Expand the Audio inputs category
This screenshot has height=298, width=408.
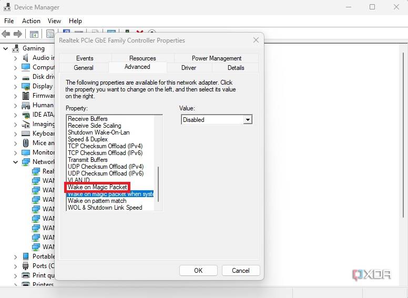coord(15,58)
